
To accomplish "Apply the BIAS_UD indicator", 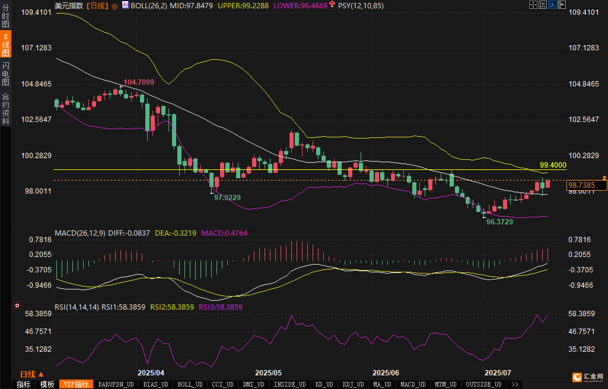I will [x=156, y=384].
